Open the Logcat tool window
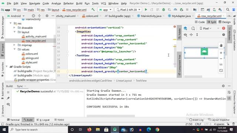Image resolution: width=237 pixels, height=133 pixels. coord(43,120)
